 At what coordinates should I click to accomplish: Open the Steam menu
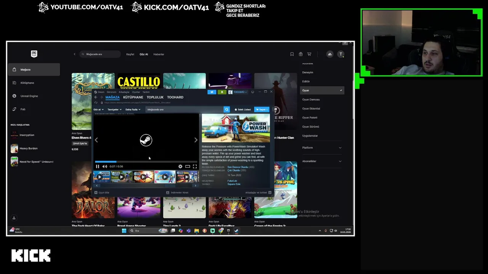[x=101, y=92]
